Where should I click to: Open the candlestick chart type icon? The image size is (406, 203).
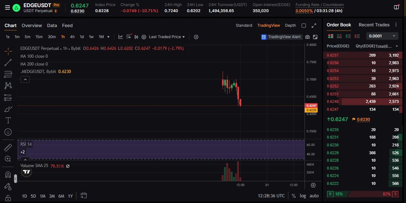click(x=136, y=37)
